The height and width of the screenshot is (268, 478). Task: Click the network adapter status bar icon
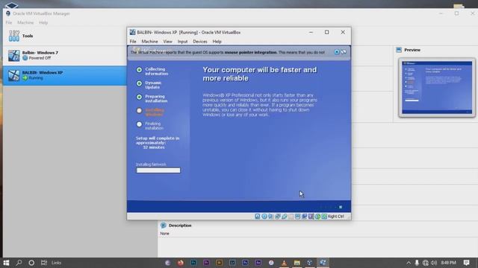(x=277, y=217)
